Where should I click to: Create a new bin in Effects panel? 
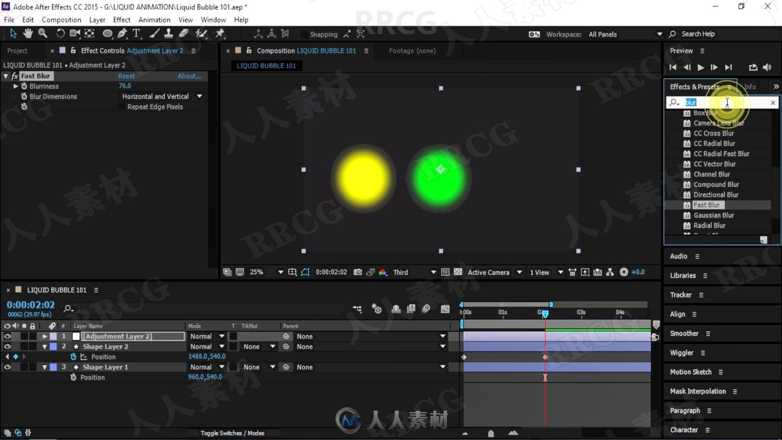[763, 240]
